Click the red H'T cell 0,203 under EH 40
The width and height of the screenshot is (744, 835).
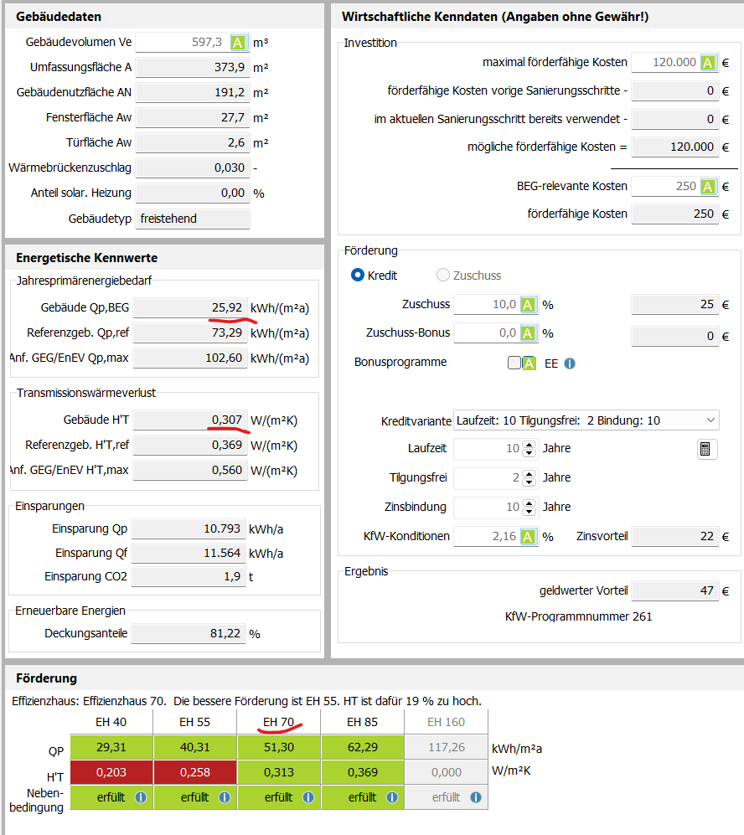pos(111,772)
